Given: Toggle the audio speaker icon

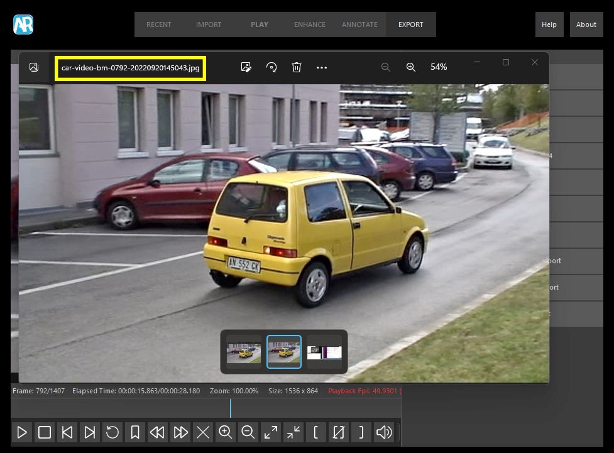Looking at the screenshot, I should [384, 432].
